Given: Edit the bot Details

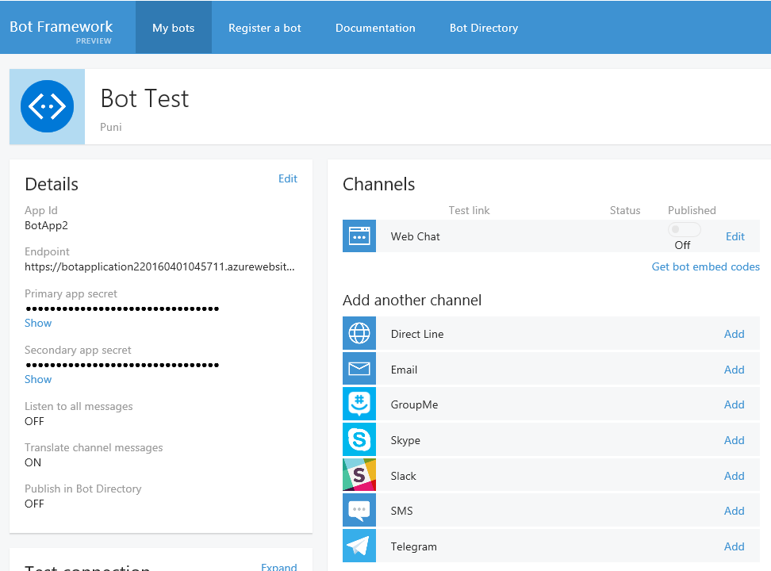Looking at the screenshot, I should 288,178.
